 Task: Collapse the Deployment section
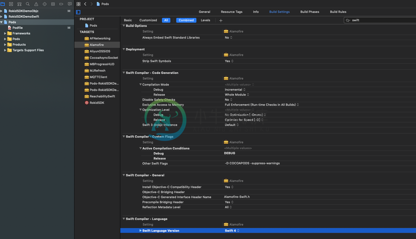pos(124,49)
